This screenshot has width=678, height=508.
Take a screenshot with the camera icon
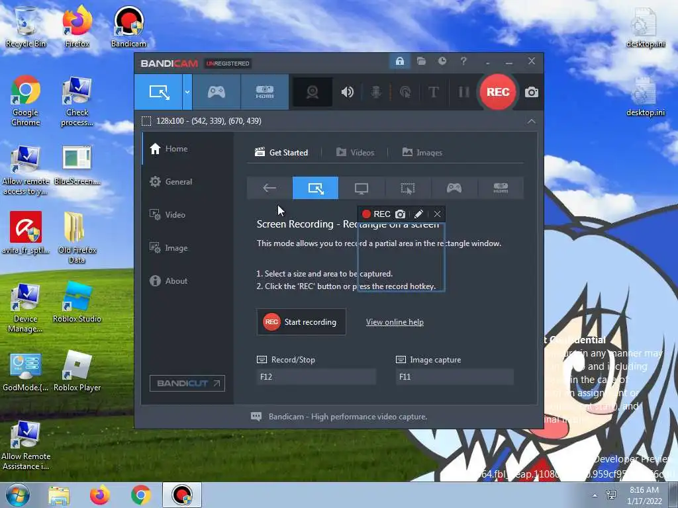[532, 92]
